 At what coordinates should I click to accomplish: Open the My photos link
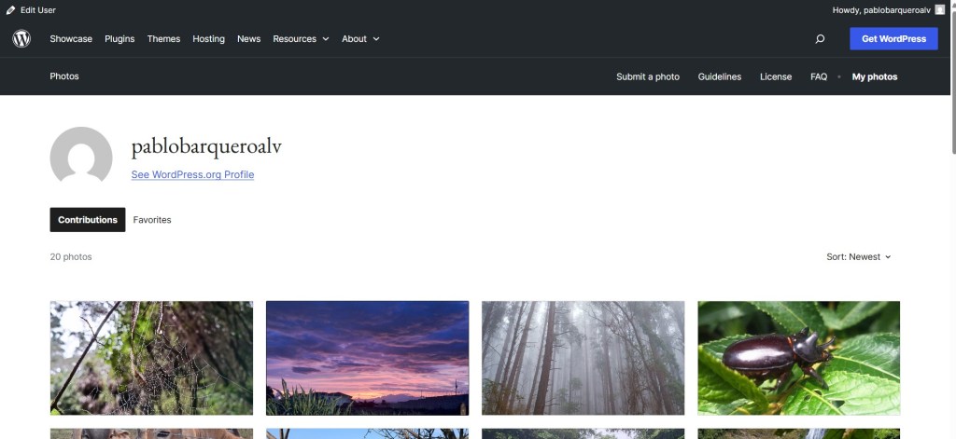click(x=874, y=76)
